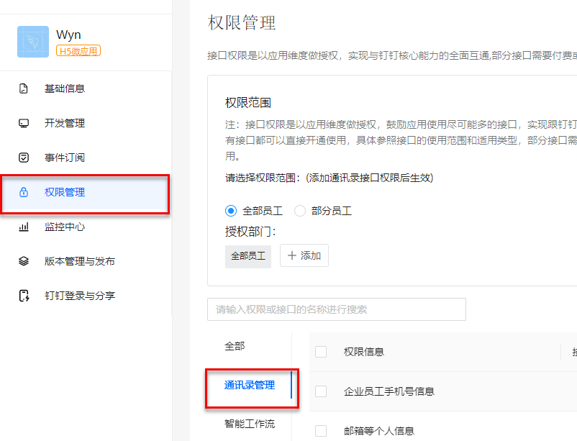Click the 版本管理与发布 layers icon
Screen dimensions: 577x441
tap(24, 261)
